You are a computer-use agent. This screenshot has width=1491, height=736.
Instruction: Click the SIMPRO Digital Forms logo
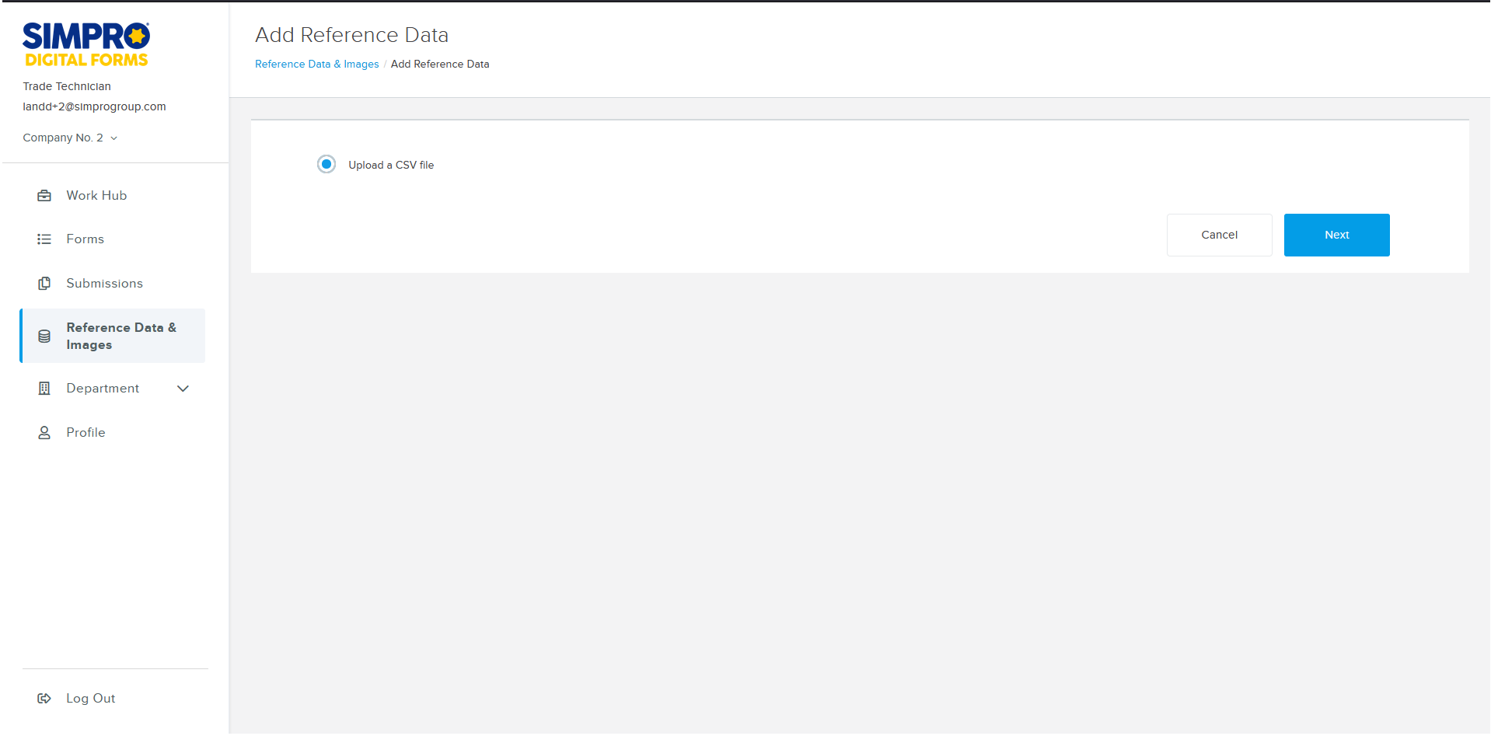(x=86, y=43)
